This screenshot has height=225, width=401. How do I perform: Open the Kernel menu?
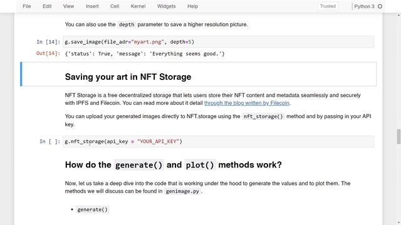(138, 6)
